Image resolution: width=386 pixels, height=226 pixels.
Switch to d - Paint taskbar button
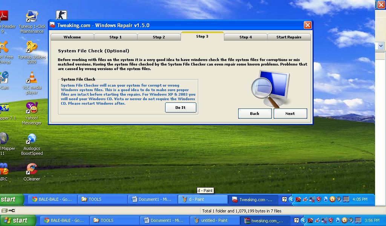point(202,199)
